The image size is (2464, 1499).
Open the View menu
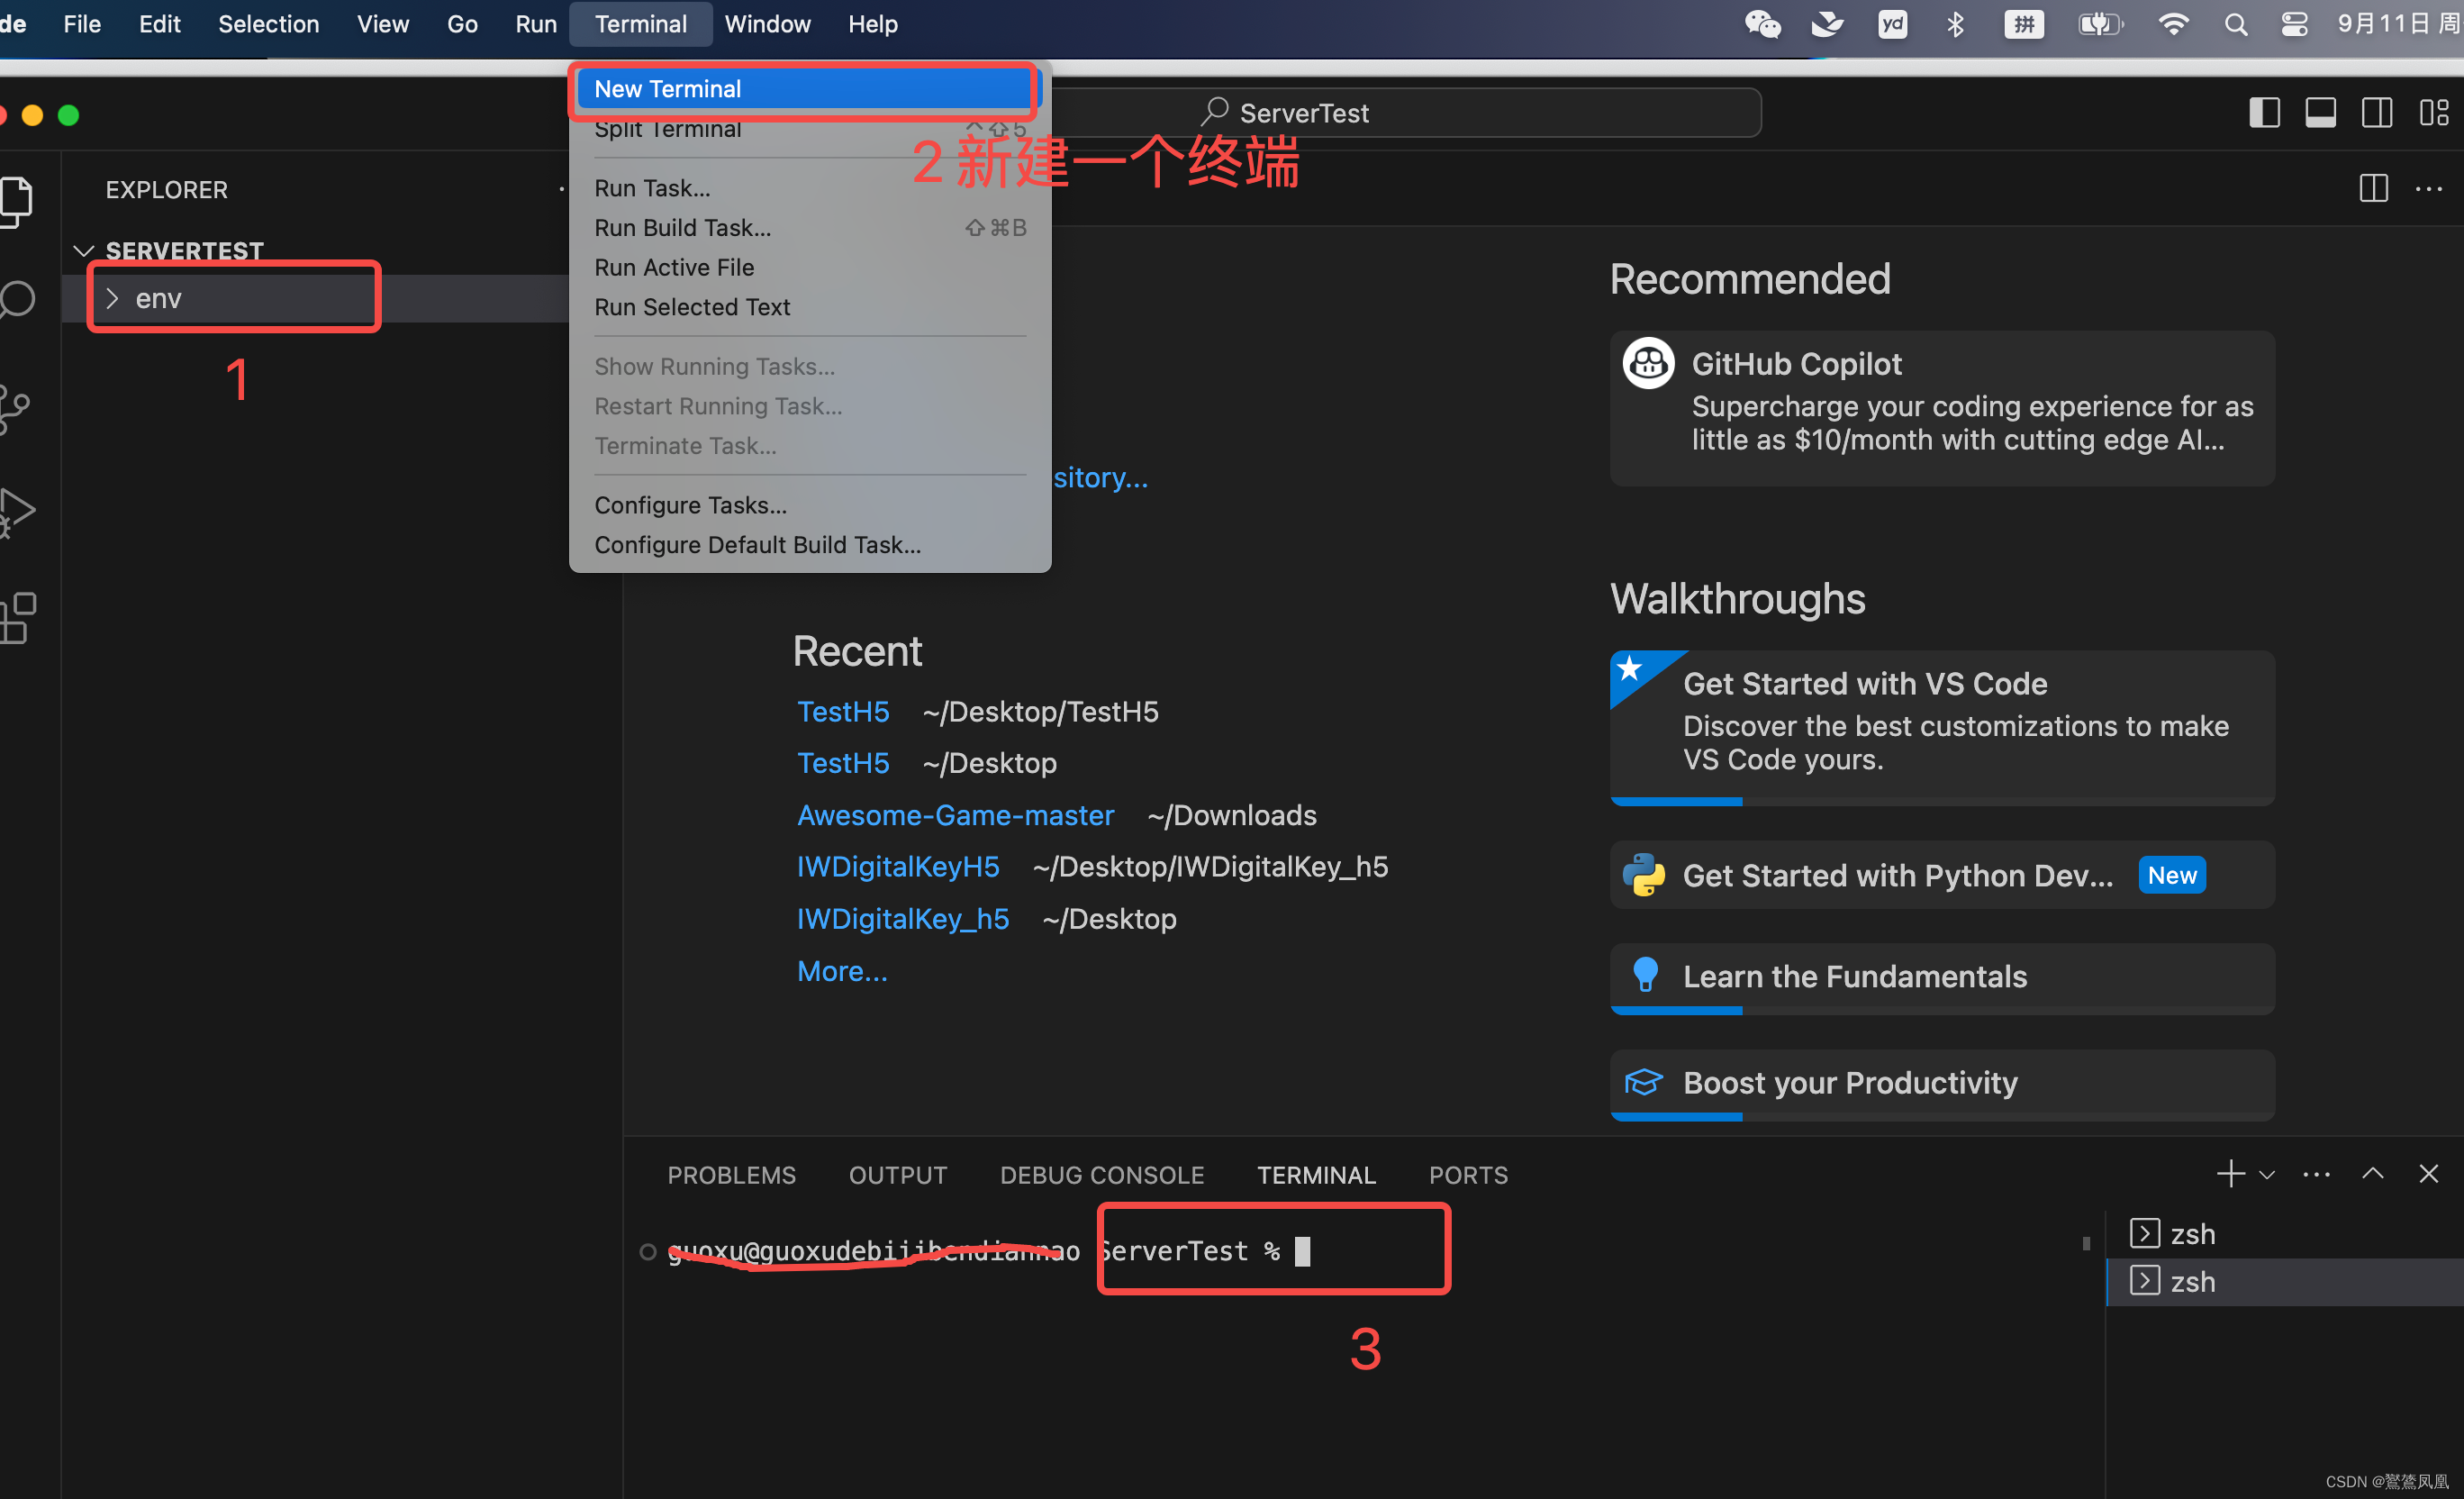pos(383,24)
